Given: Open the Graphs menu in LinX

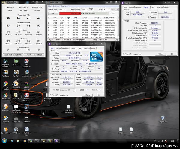Looking at the screenshot, I should [x=63, y=6].
